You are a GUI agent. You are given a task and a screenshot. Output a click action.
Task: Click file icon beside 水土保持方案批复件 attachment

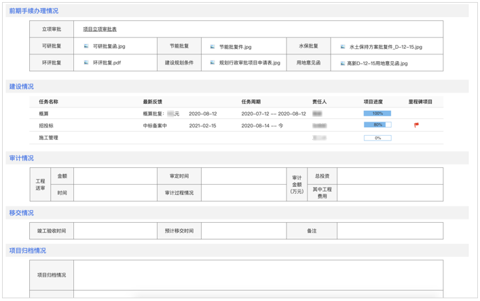coord(343,47)
